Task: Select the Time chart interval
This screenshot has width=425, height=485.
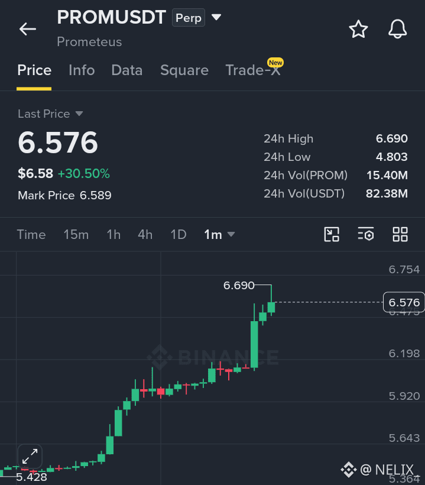Action: (x=31, y=234)
